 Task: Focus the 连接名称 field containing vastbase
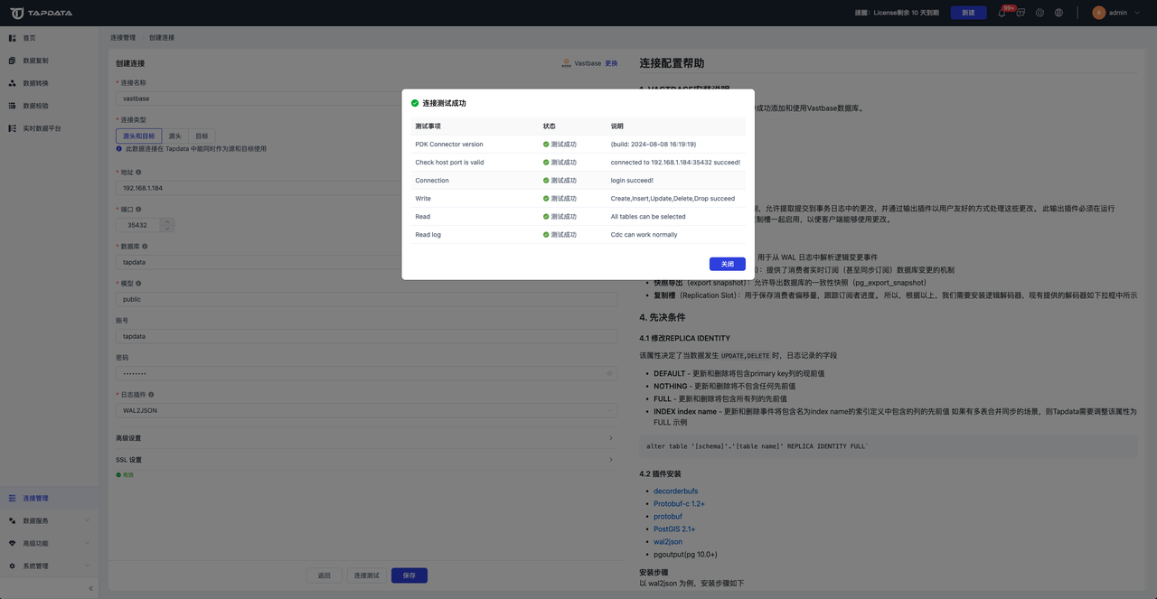click(x=367, y=98)
